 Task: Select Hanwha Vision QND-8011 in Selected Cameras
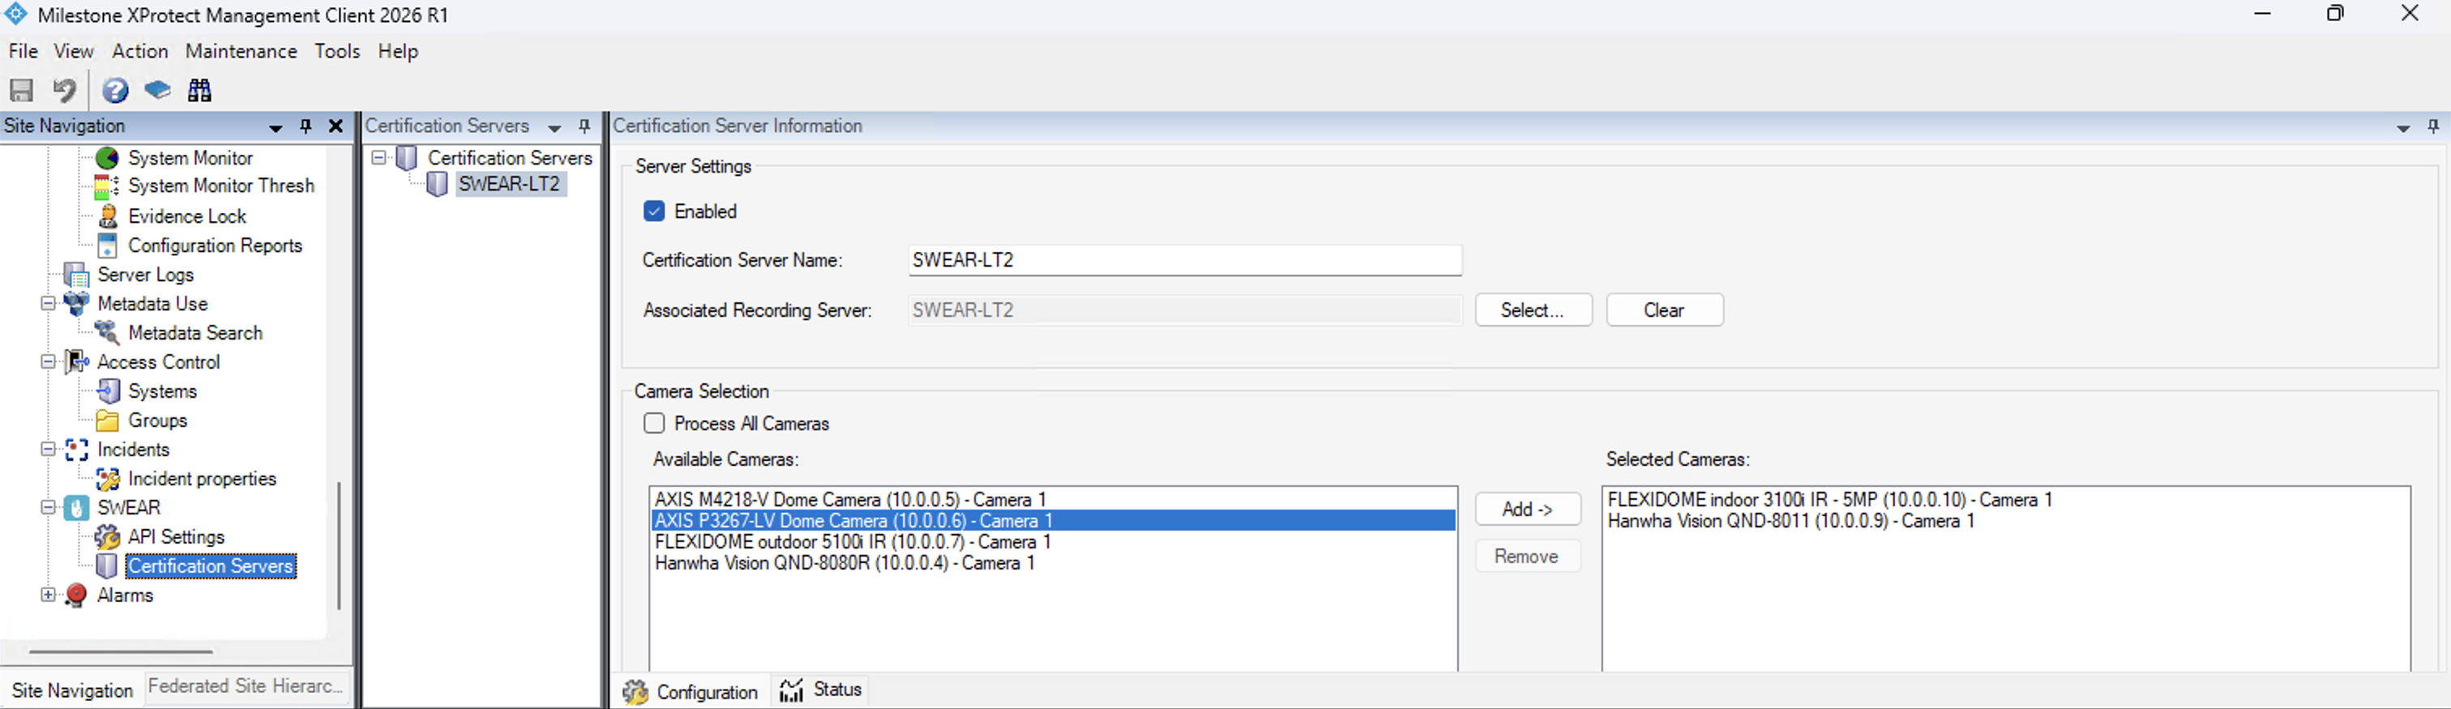[2006, 522]
